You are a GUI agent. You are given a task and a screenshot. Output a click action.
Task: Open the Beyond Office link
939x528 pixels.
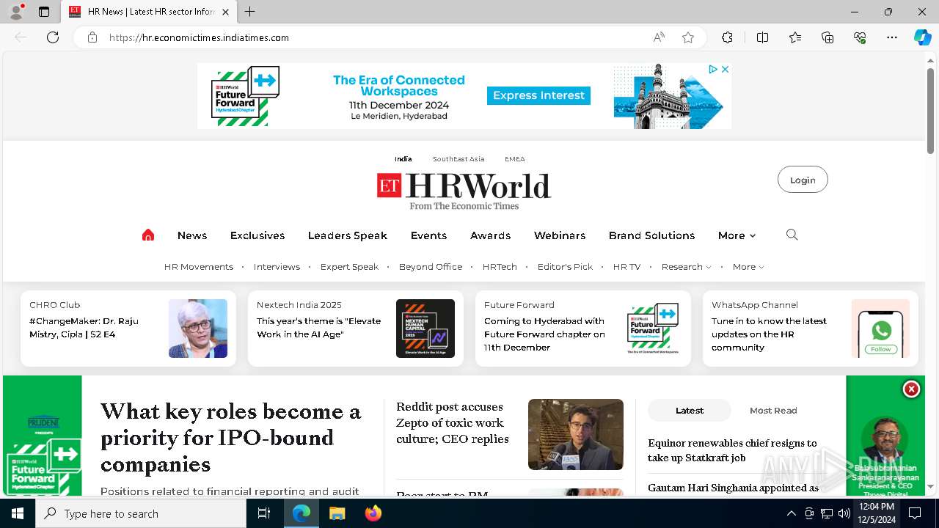431,267
